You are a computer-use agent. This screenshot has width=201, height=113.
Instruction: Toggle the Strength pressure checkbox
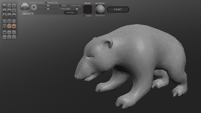[x=60, y=9]
